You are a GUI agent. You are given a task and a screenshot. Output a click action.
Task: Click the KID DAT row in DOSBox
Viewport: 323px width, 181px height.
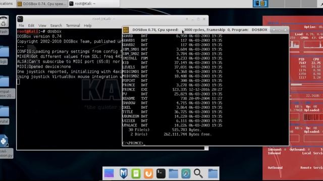click(172, 63)
